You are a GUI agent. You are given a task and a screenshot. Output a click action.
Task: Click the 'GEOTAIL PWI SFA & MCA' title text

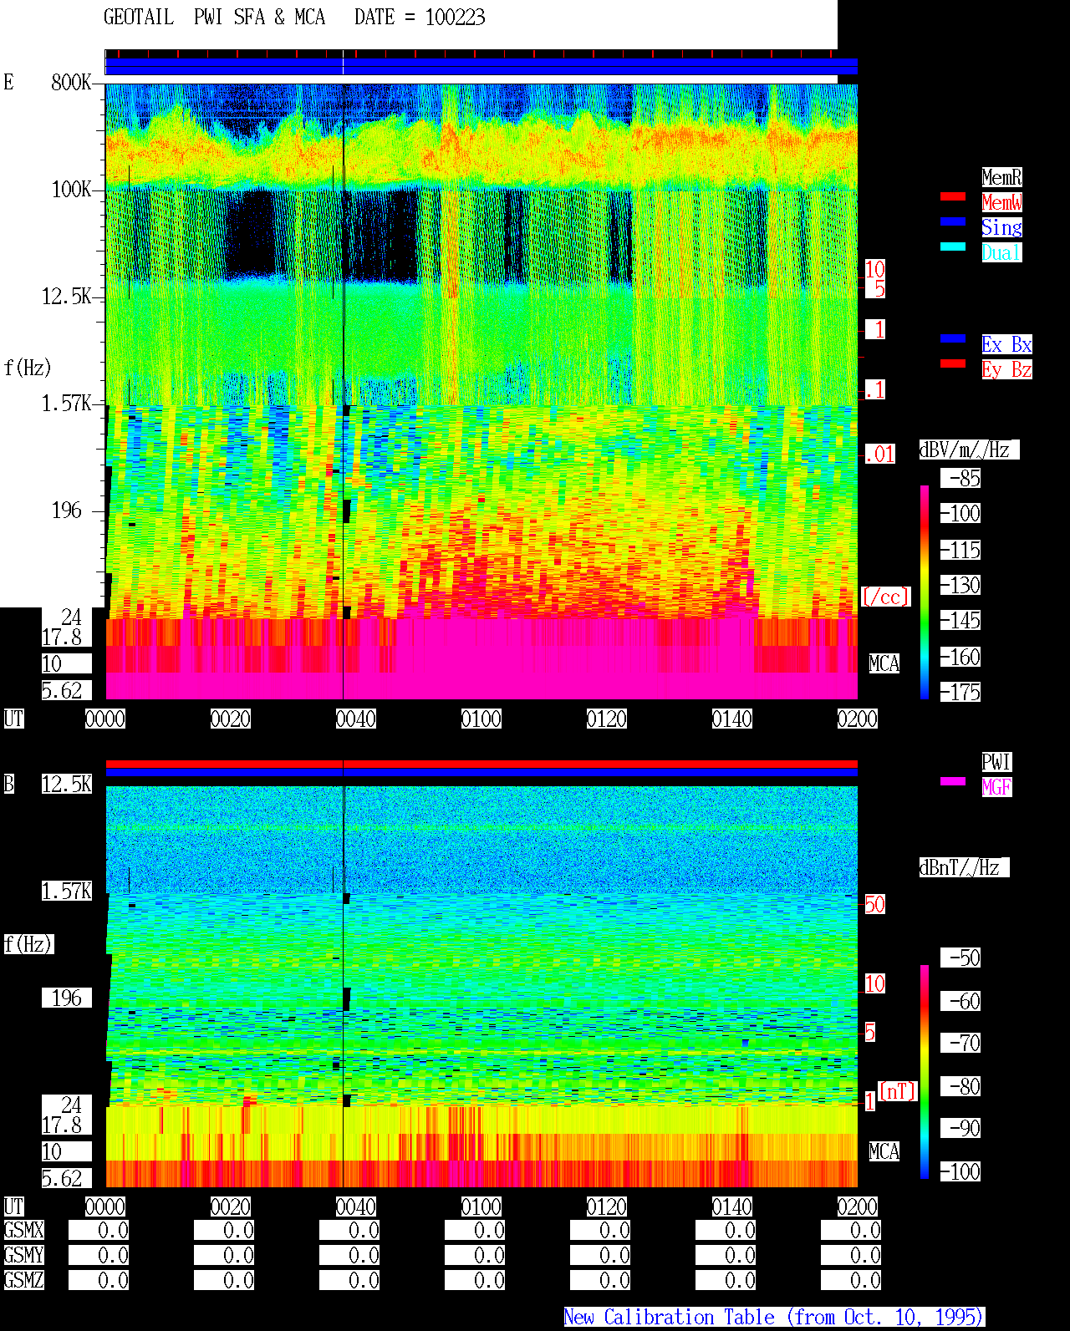(x=214, y=17)
